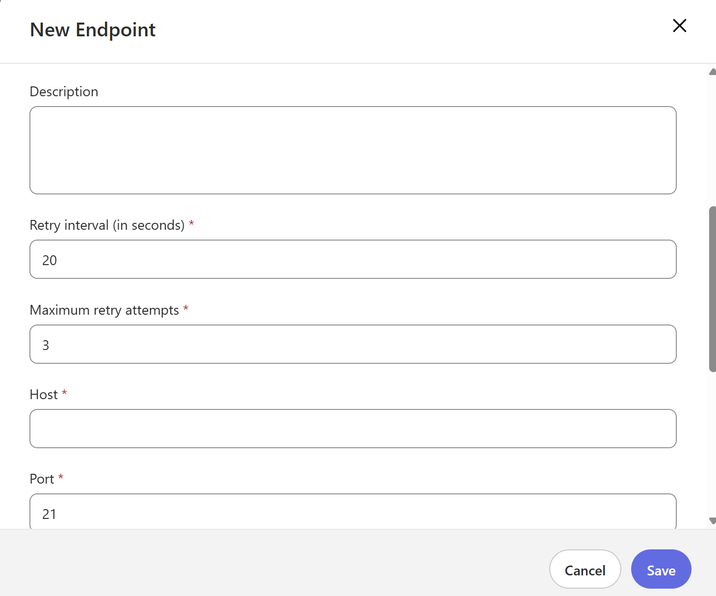Cancel the new endpoint dialog
Image resolution: width=716 pixels, height=596 pixels.
[585, 569]
